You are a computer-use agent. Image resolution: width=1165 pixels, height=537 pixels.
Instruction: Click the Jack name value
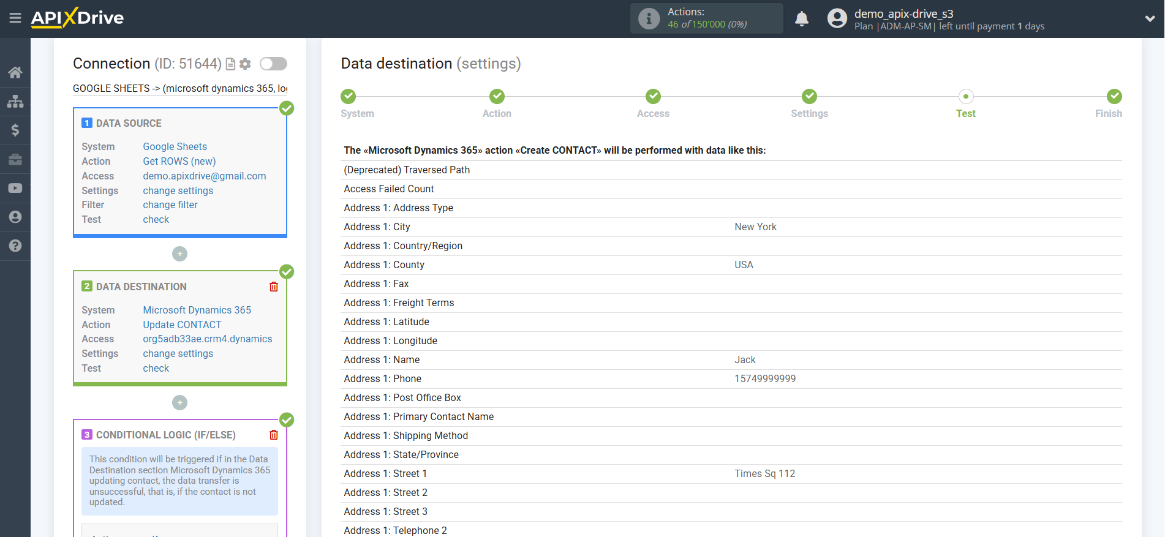[x=745, y=359]
